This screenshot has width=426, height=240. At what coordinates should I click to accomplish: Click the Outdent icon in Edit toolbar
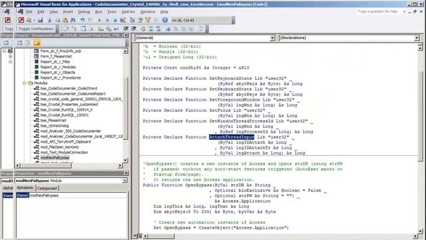click(134, 29)
